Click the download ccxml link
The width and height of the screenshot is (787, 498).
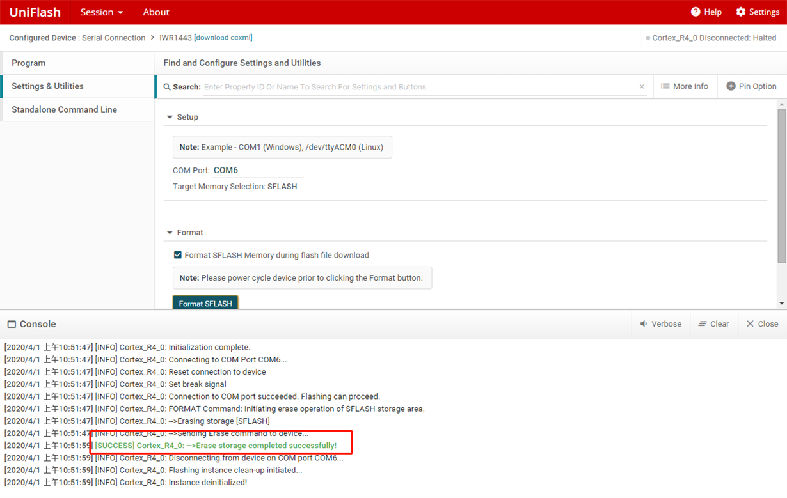point(223,38)
